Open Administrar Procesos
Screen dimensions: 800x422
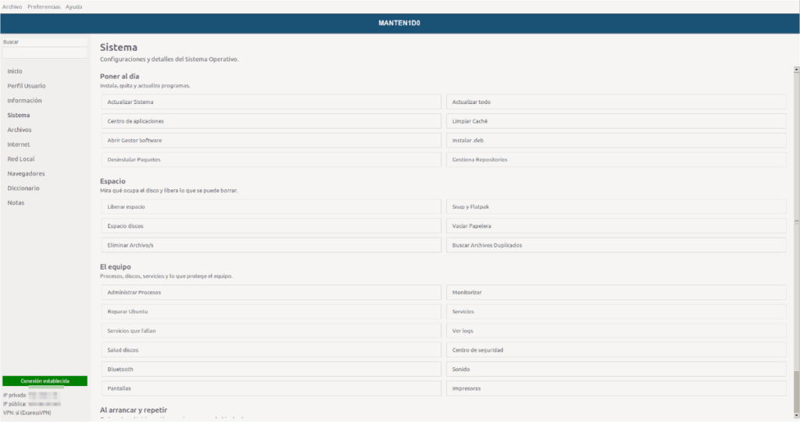click(271, 292)
